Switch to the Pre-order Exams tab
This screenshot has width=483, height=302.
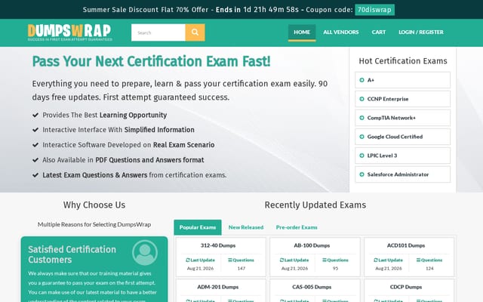click(297, 227)
